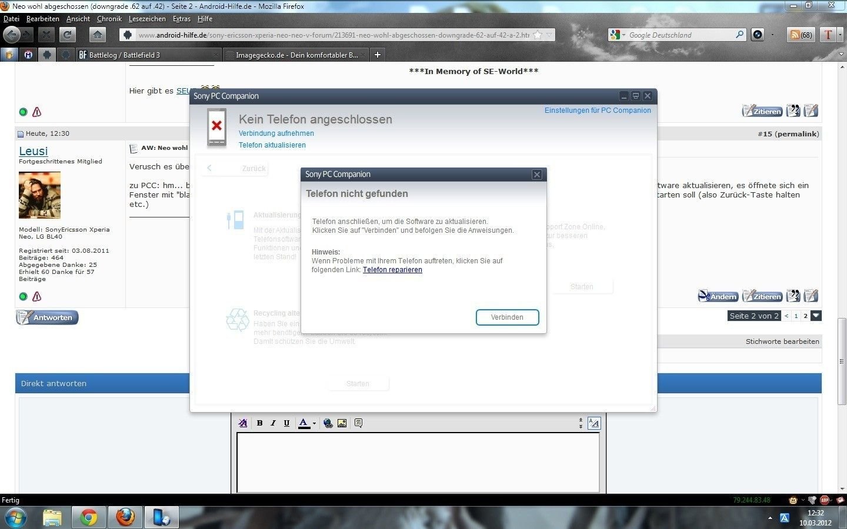
Task: Open Einstellungen für PC Companion
Action: click(598, 111)
